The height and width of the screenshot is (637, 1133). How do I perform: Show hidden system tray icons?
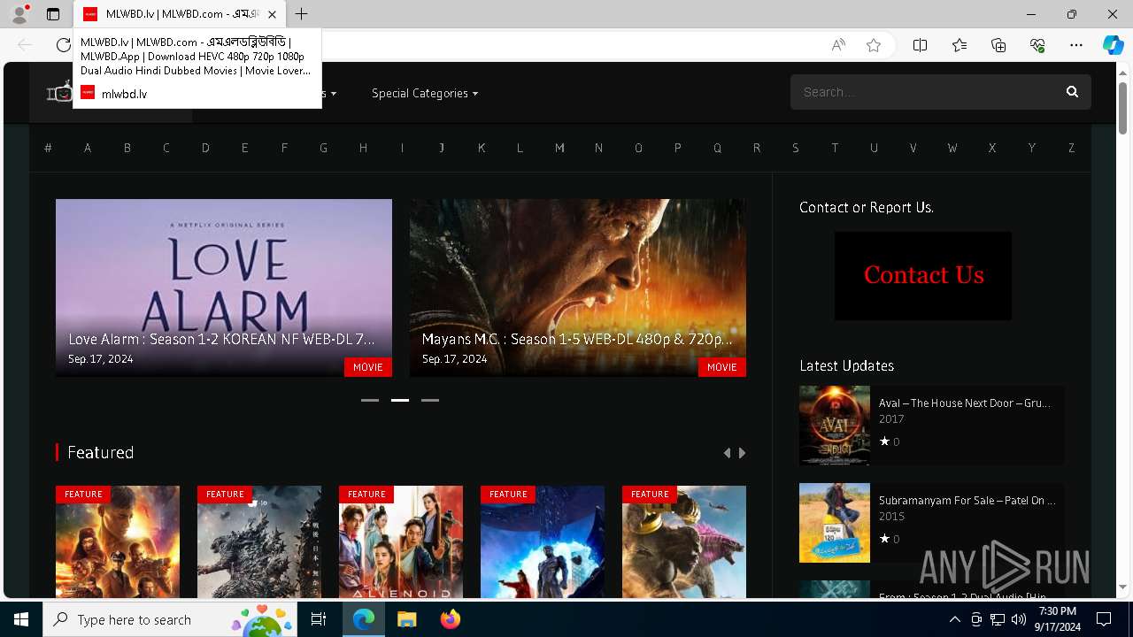(x=954, y=619)
